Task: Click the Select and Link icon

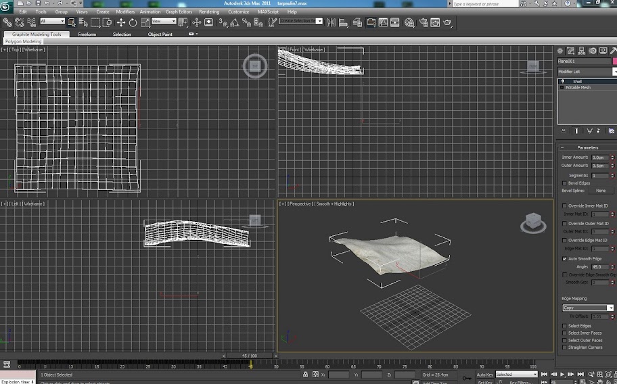Action: (x=7, y=22)
